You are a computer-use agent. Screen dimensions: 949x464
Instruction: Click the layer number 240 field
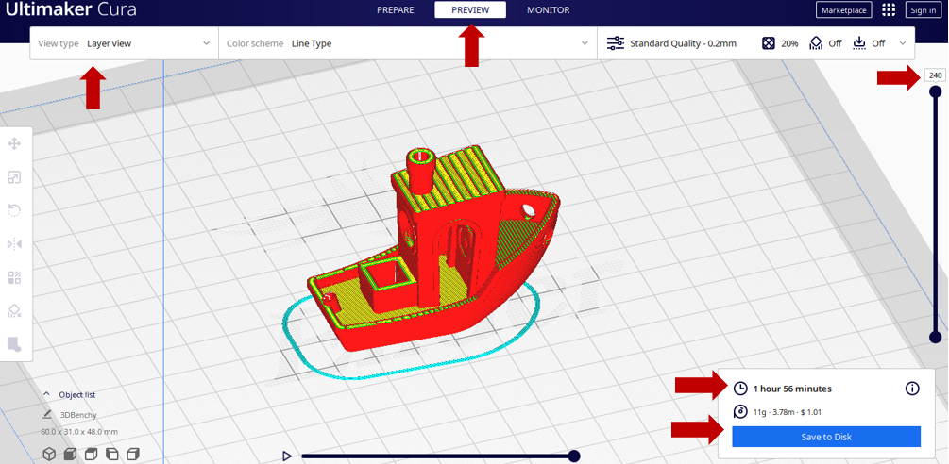pos(936,75)
